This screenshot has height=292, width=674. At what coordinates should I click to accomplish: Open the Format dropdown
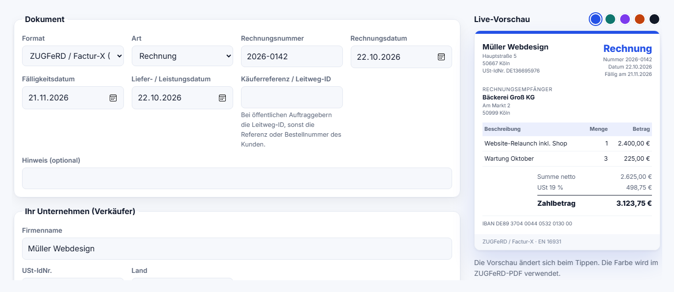point(73,56)
